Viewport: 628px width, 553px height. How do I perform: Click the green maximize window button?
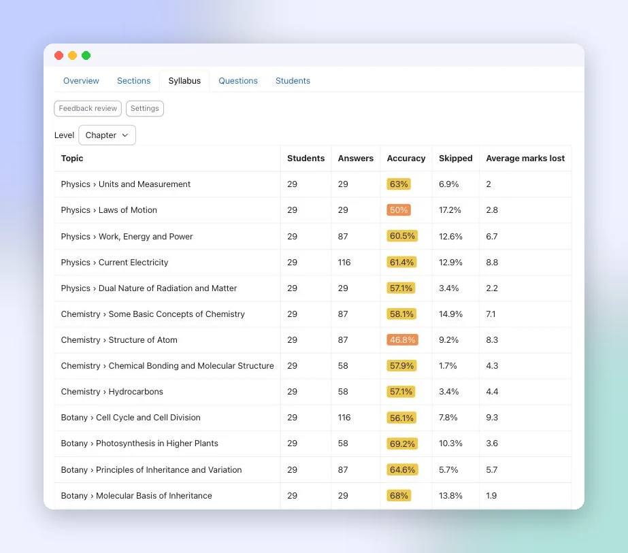tap(86, 55)
